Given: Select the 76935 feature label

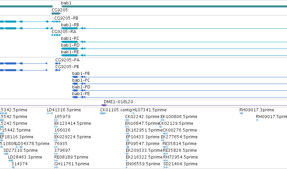Looking at the screenshot, I should [61, 144].
